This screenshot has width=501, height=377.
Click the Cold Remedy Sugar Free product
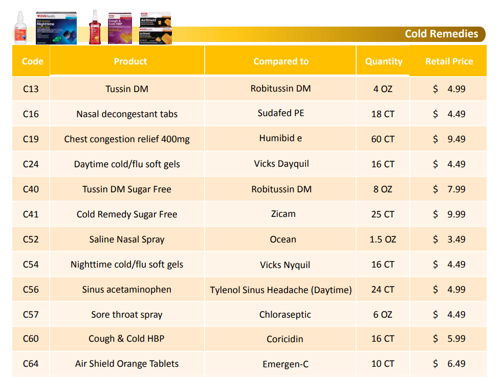(127, 214)
